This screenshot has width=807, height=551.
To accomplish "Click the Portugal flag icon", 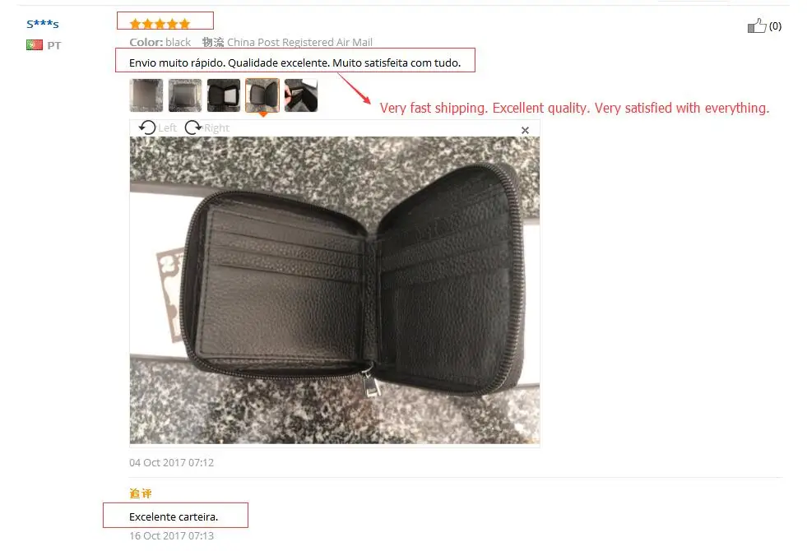I will (35, 45).
